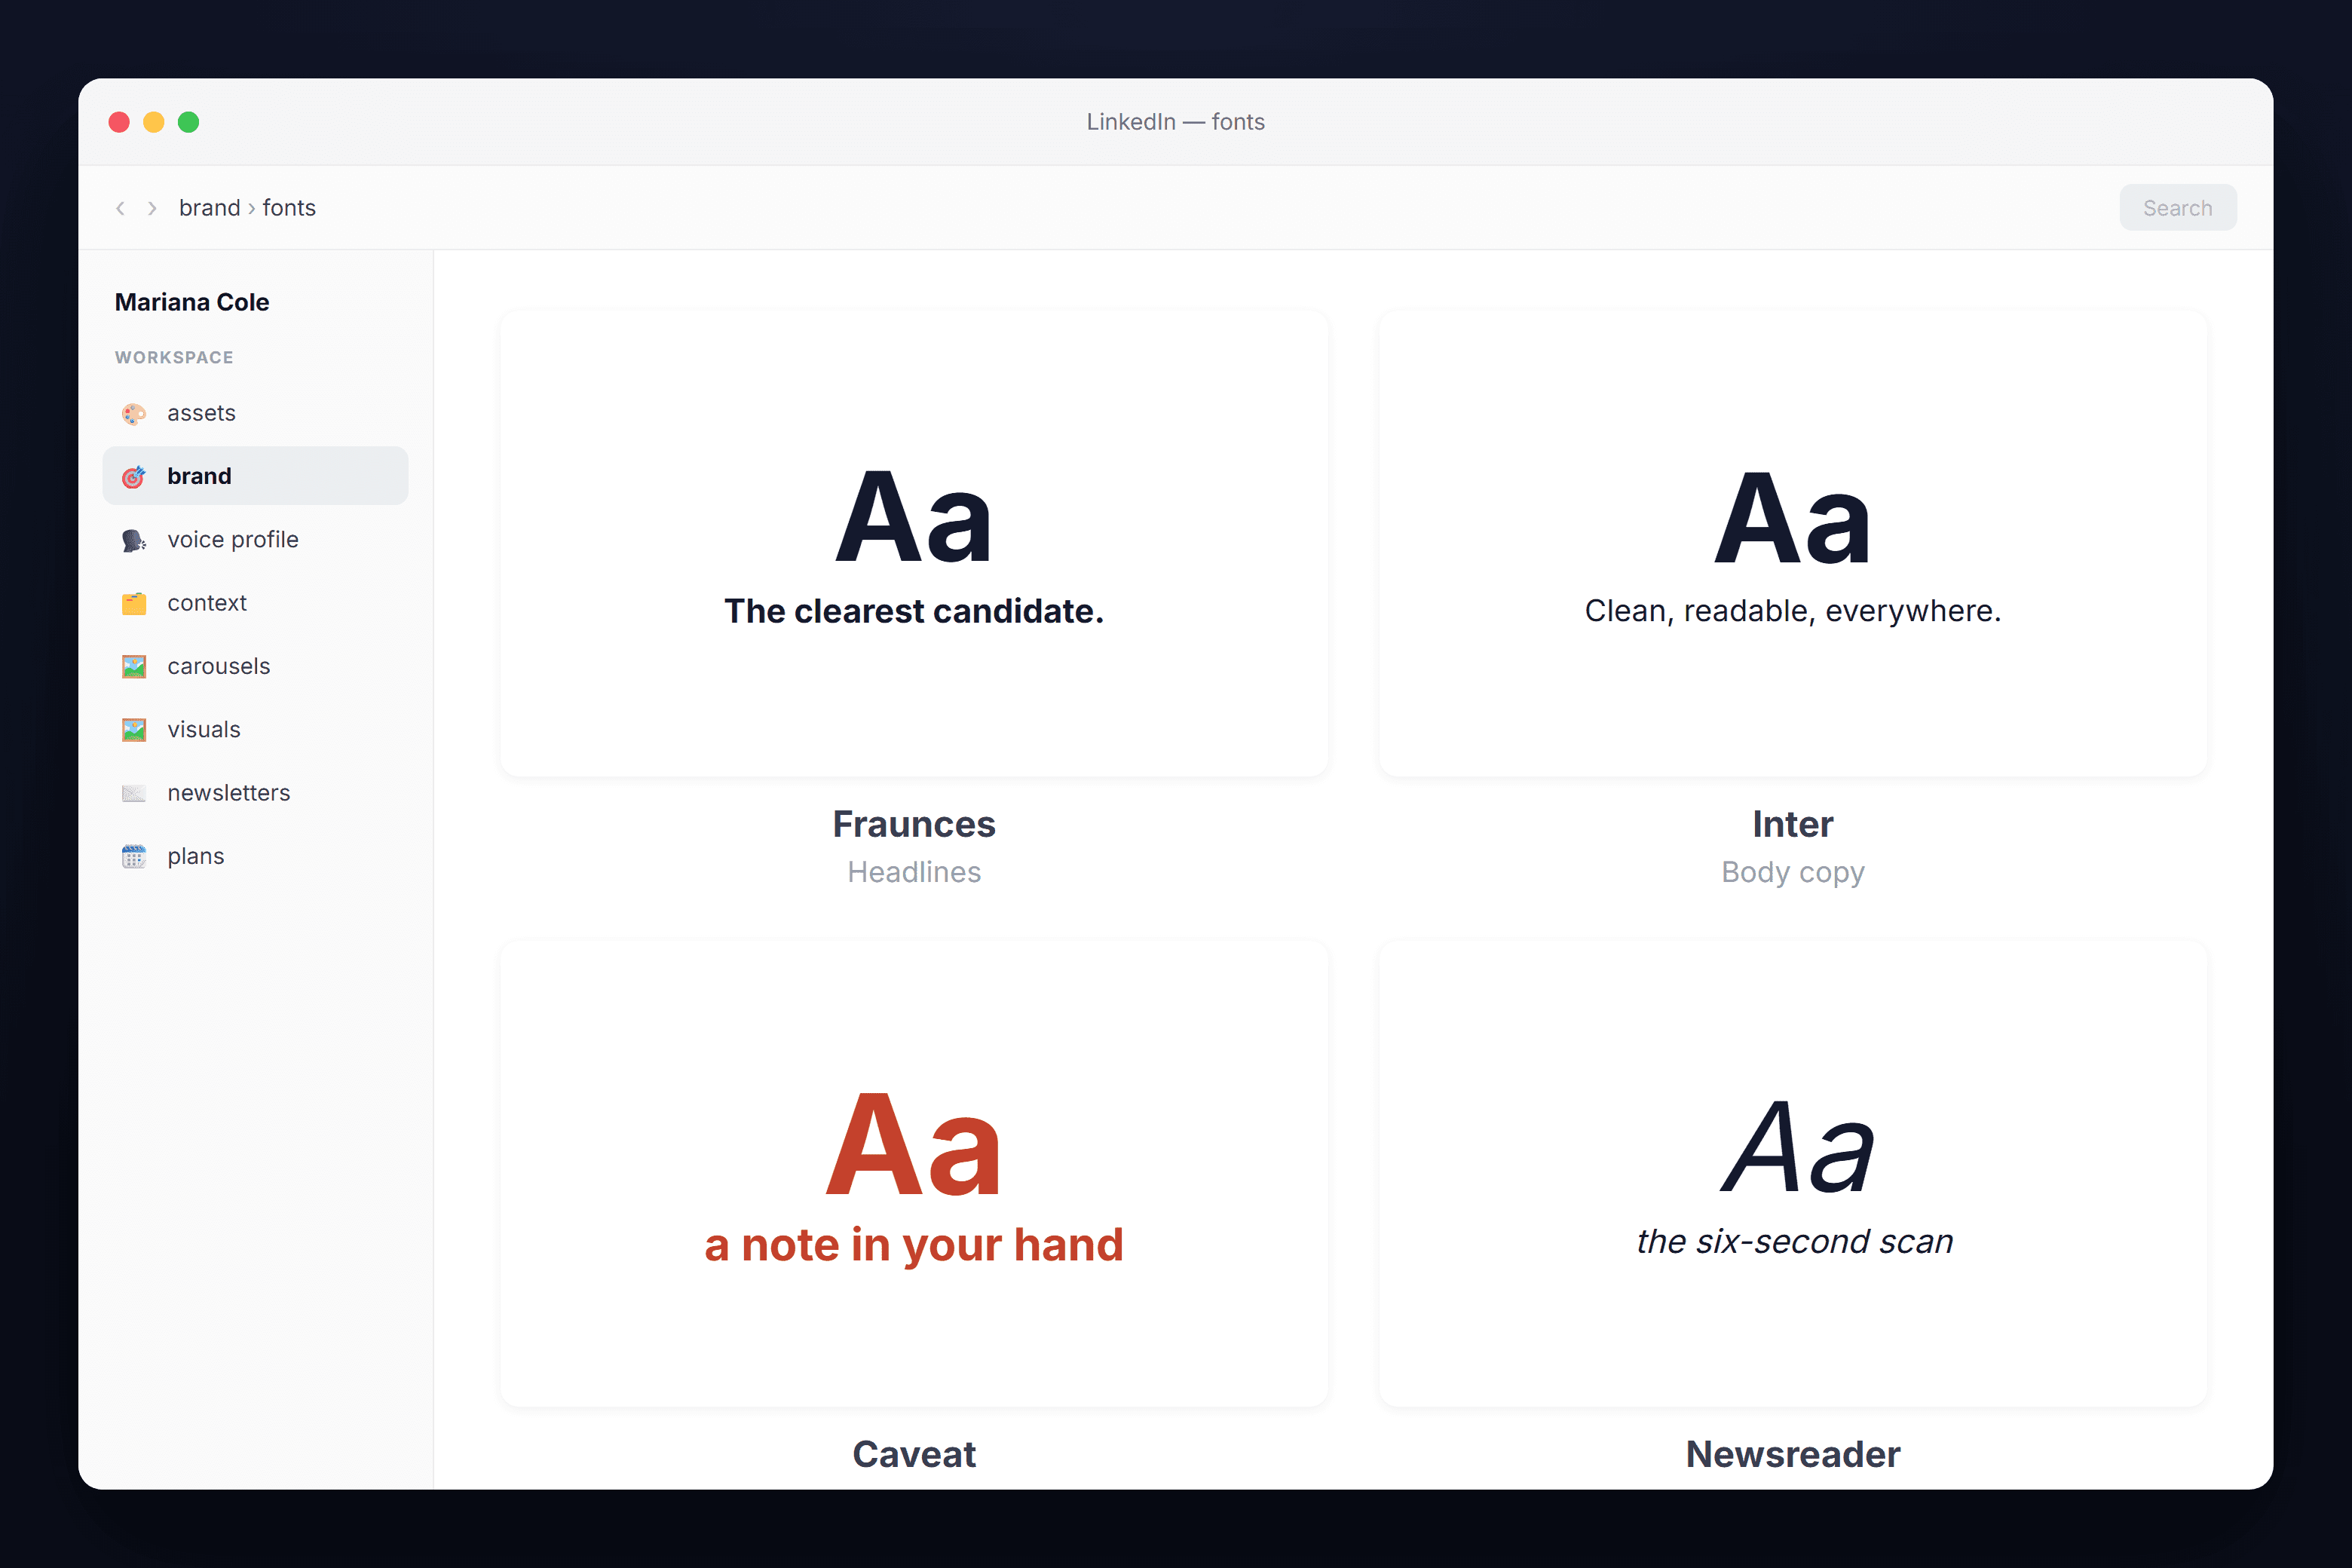This screenshot has height=1568, width=2352.
Task: Click the brand breadcrumb link
Action: coord(210,208)
